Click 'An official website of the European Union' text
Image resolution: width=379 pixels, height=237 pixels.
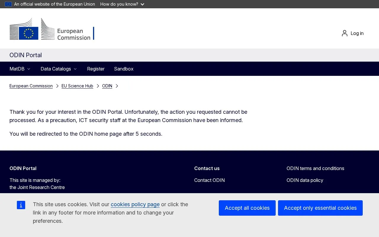(x=54, y=4)
